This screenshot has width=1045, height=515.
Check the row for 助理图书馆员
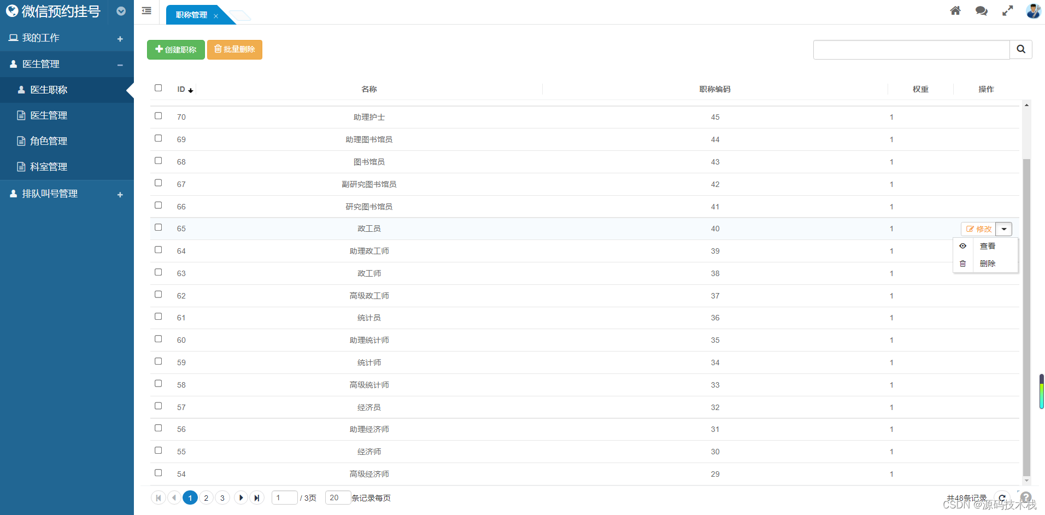click(x=158, y=138)
